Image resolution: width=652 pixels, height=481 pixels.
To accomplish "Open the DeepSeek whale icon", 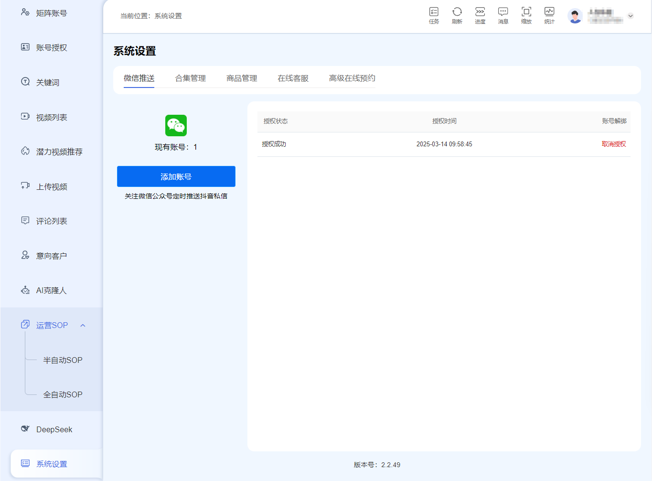I will tap(25, 428).
